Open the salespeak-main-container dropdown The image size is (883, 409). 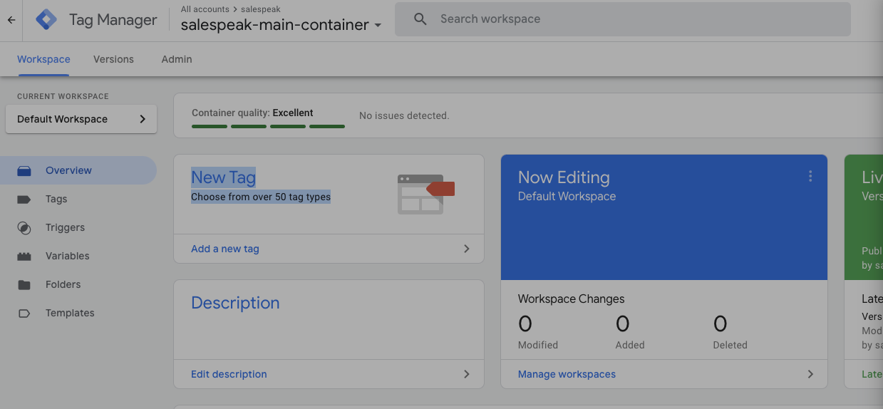pyautogui.click(x=281, y=25)
